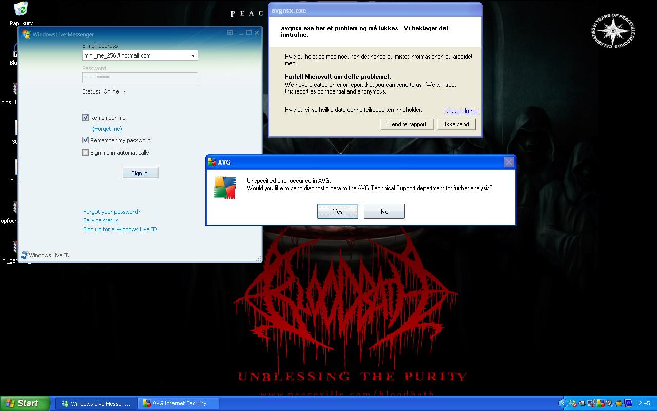Close the AVG error dialog
This screenshot has height=411, width=657.
point(509,162)
